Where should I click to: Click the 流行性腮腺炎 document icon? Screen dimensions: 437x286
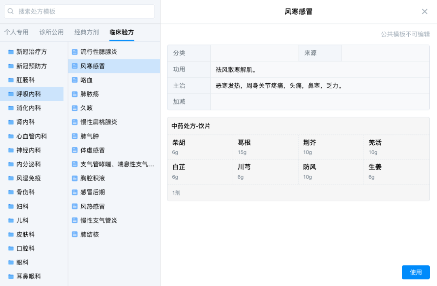(74, 52)
